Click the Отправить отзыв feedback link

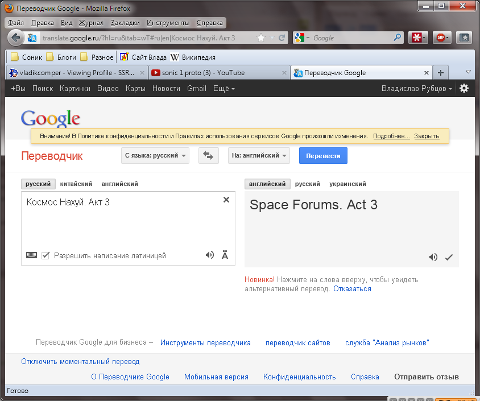(427, 377)
